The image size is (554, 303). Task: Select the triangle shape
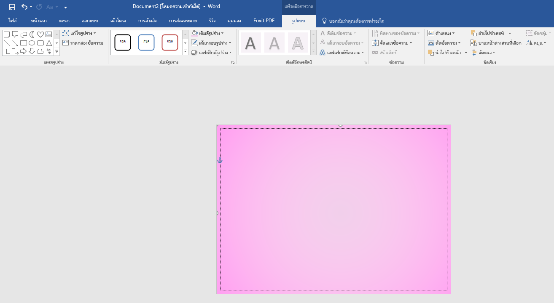(49, 43)
